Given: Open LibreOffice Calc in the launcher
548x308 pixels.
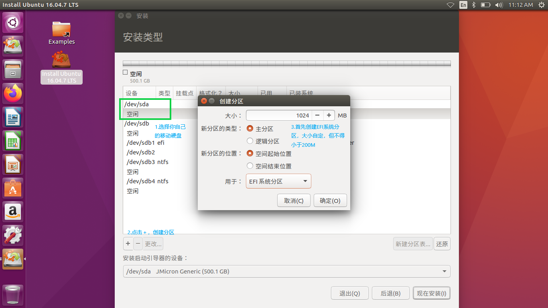Looking at the screenshot, I should coord(13,141).
